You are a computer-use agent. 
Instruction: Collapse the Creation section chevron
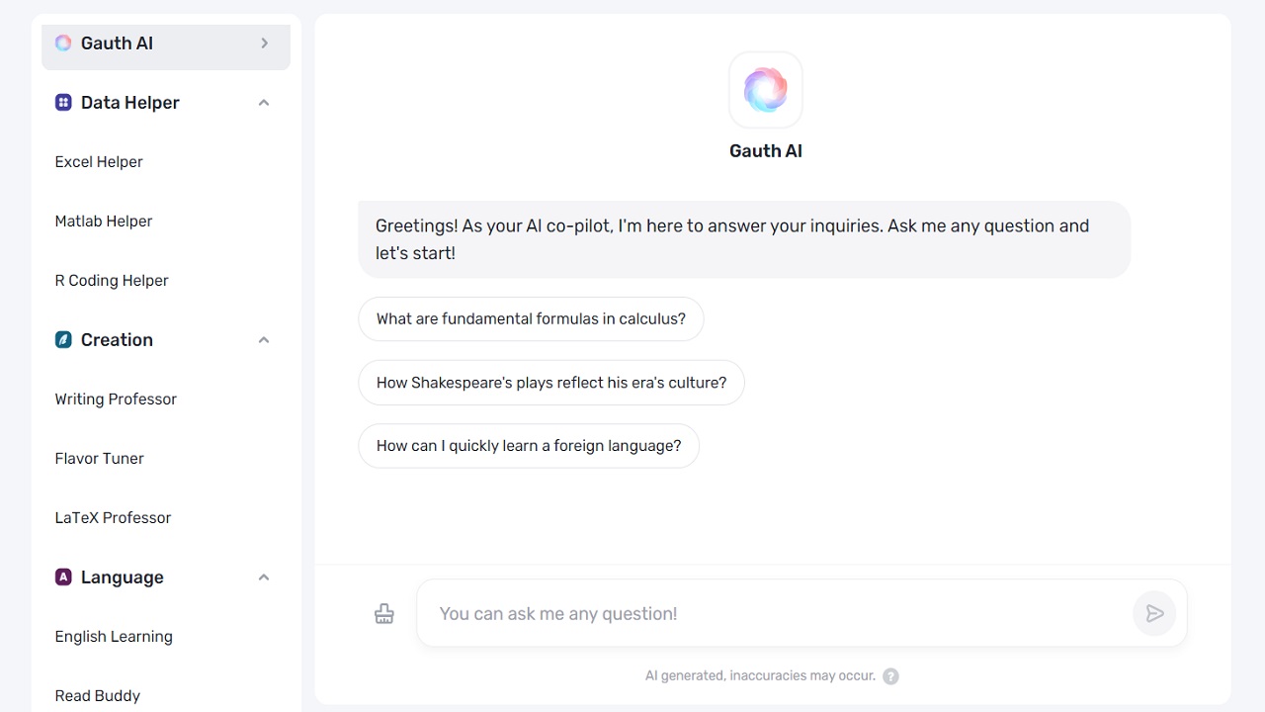tap(264, 340)
